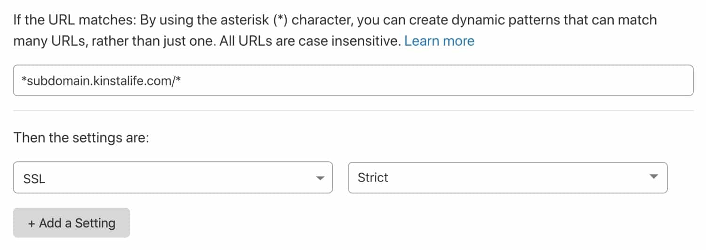Click the 'Then the settings are:' label
This screenshot has width=706, height=250.
click(x=81, y=138)
